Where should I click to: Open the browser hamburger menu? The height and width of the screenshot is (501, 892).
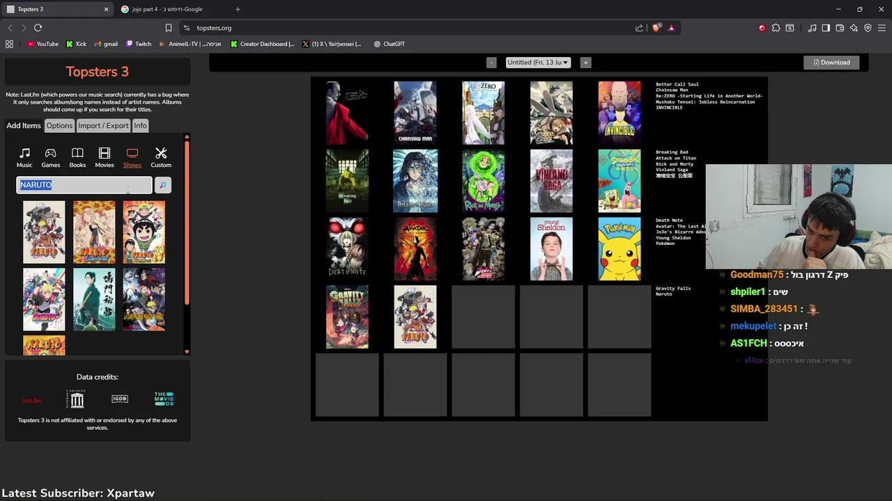[x=882, y=28]
